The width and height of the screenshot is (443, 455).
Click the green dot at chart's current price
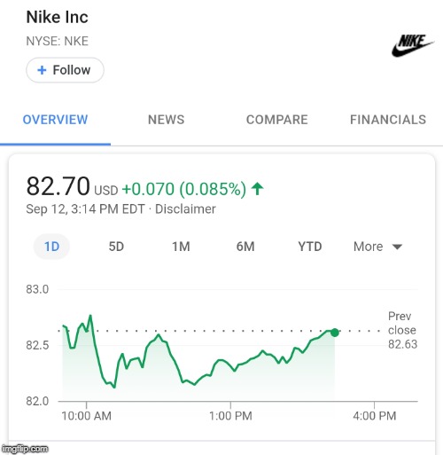[x=335, y=333]
